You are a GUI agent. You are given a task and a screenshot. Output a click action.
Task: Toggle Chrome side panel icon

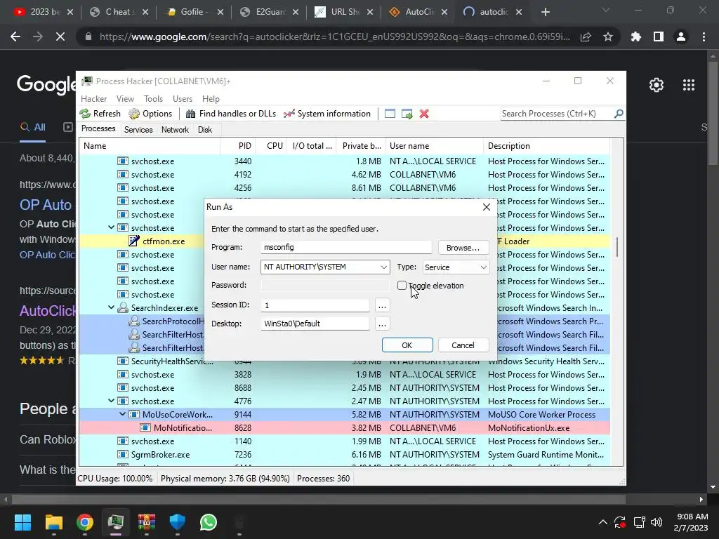[x=659, y=36]
